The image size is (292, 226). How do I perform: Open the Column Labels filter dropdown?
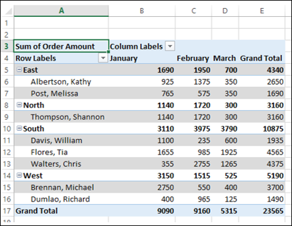point(170,46)
